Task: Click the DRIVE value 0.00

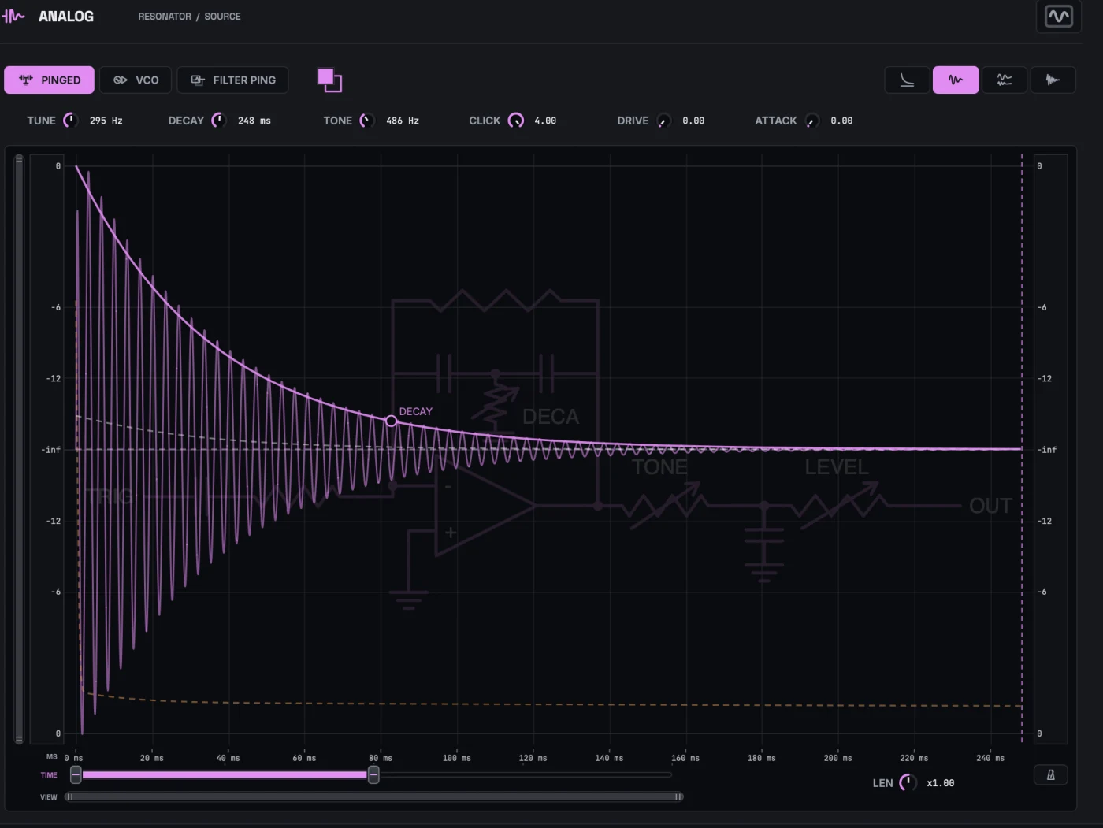Action: point(693,121)
